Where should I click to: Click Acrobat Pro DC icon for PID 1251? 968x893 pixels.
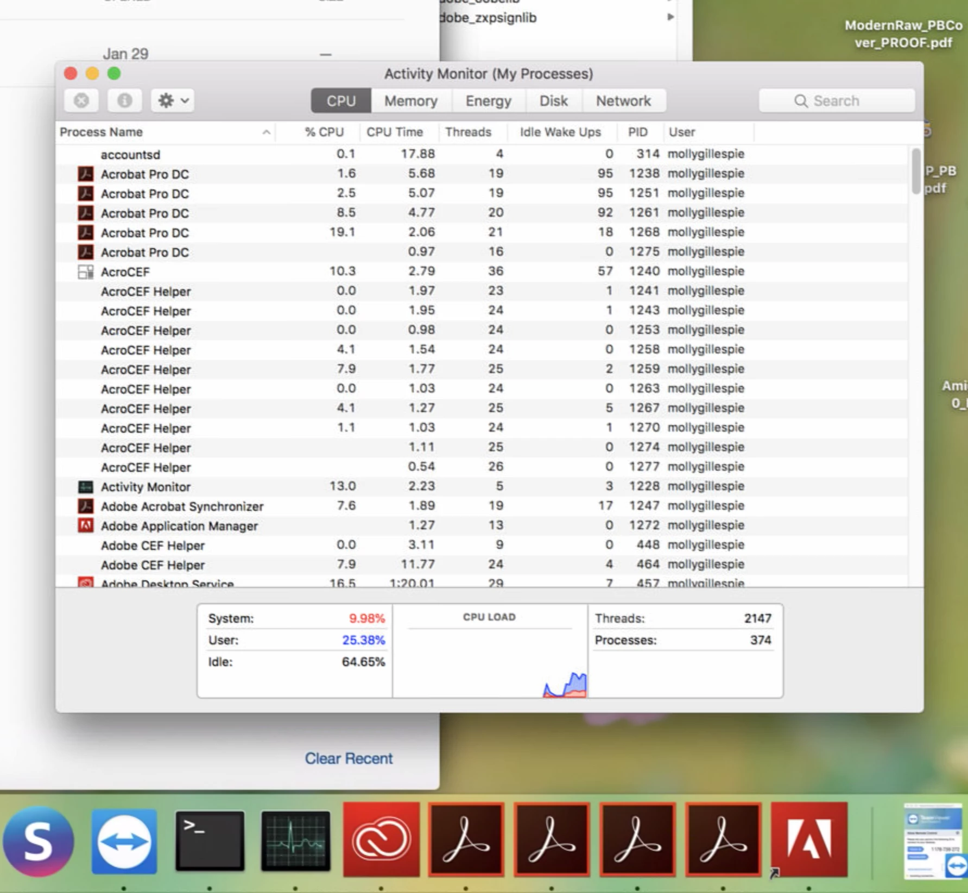(x=85, y=193)
